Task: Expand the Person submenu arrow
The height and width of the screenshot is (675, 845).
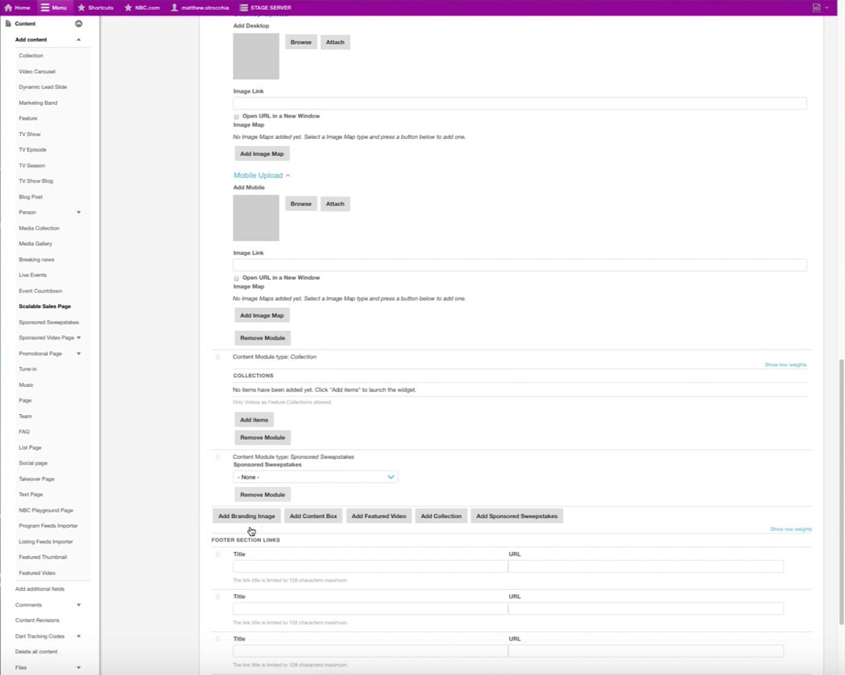Action: (78, 212)
